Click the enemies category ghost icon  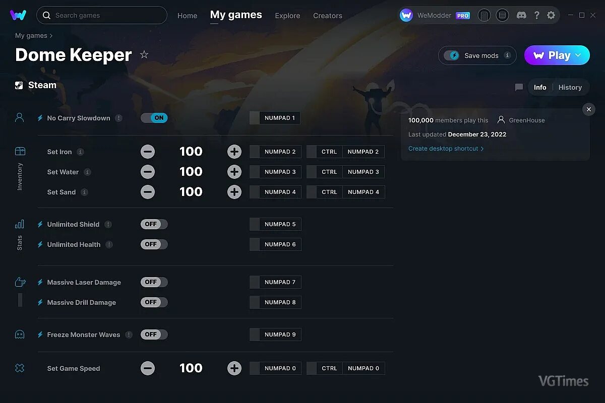point(20,334)
